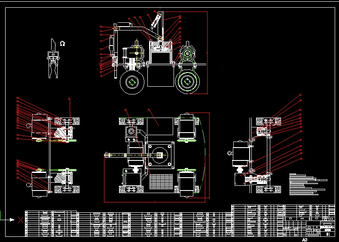Click the lifting eye ring on the right view motor
The height and width of the screenshot is (242, 339).
(229, 153)
